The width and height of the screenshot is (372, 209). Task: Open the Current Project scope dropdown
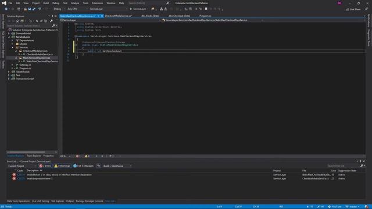coord(22,166)
